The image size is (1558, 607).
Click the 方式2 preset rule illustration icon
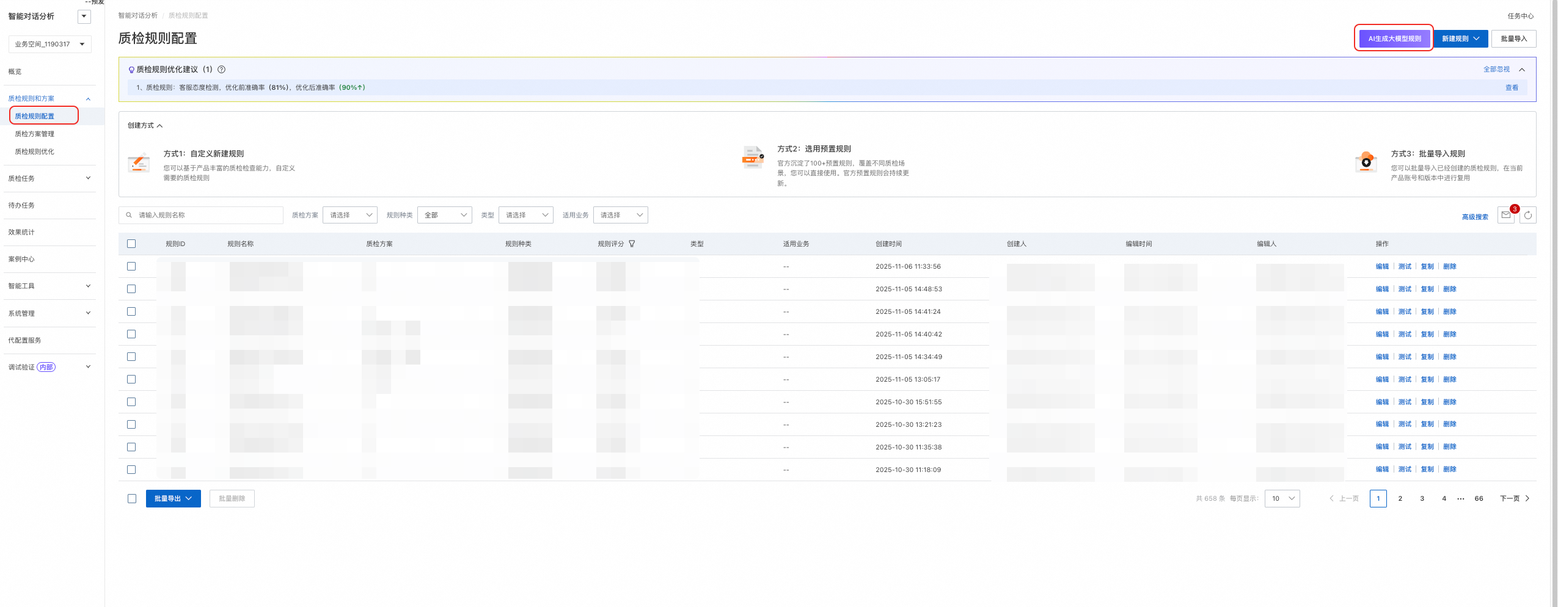pos(753,158)
